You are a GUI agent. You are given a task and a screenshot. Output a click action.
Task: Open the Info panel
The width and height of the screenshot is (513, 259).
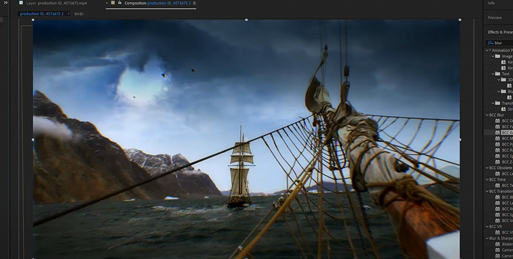[491, 3]
